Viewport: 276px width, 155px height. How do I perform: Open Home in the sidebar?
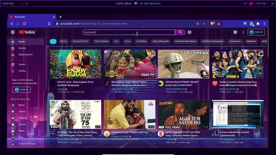tap(26, 42)
